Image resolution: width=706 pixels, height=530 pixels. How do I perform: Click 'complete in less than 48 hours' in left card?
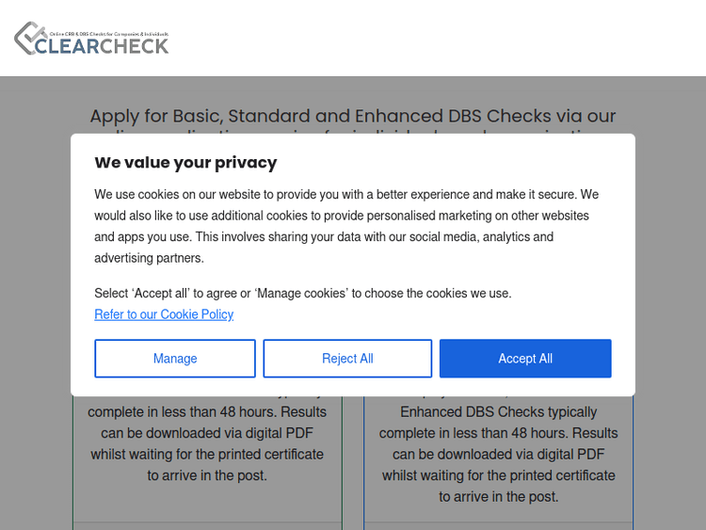click(x=207, y=412)
